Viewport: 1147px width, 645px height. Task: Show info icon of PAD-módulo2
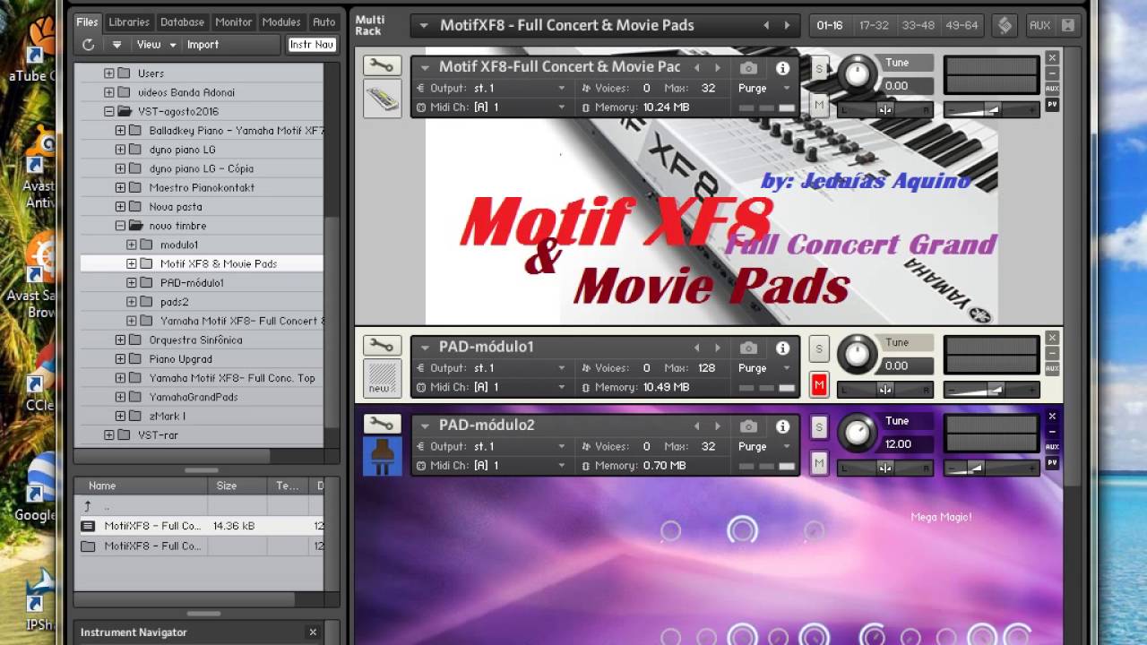(782, 426)
